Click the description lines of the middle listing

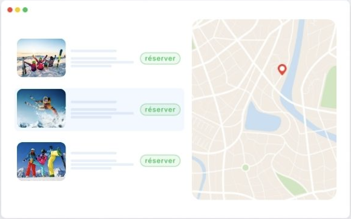coord(102,113)
